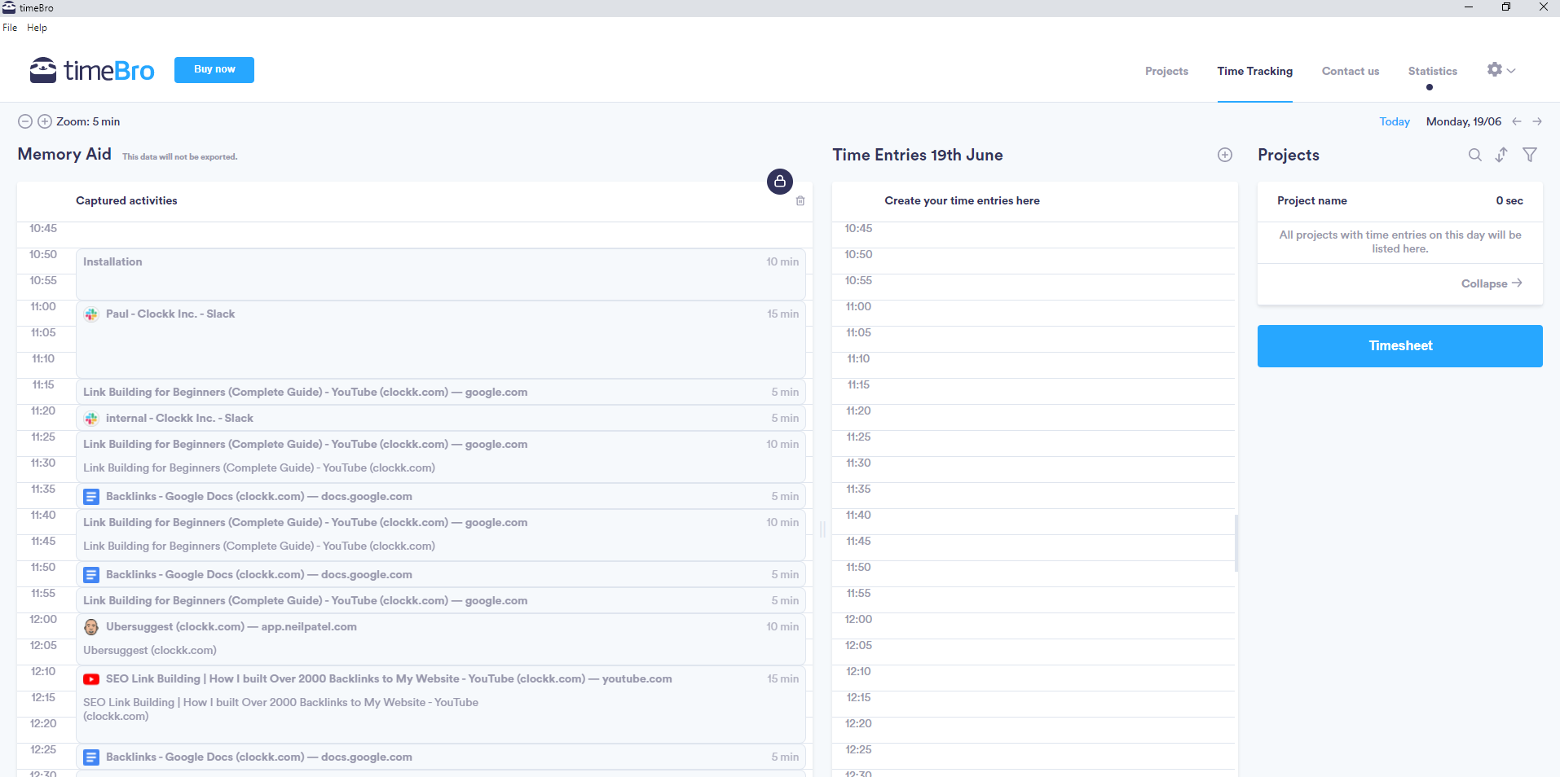1560x777 pixels.
Task: Select the 11:55 Link Building for Beginners entry
Action: pos(441,600)
